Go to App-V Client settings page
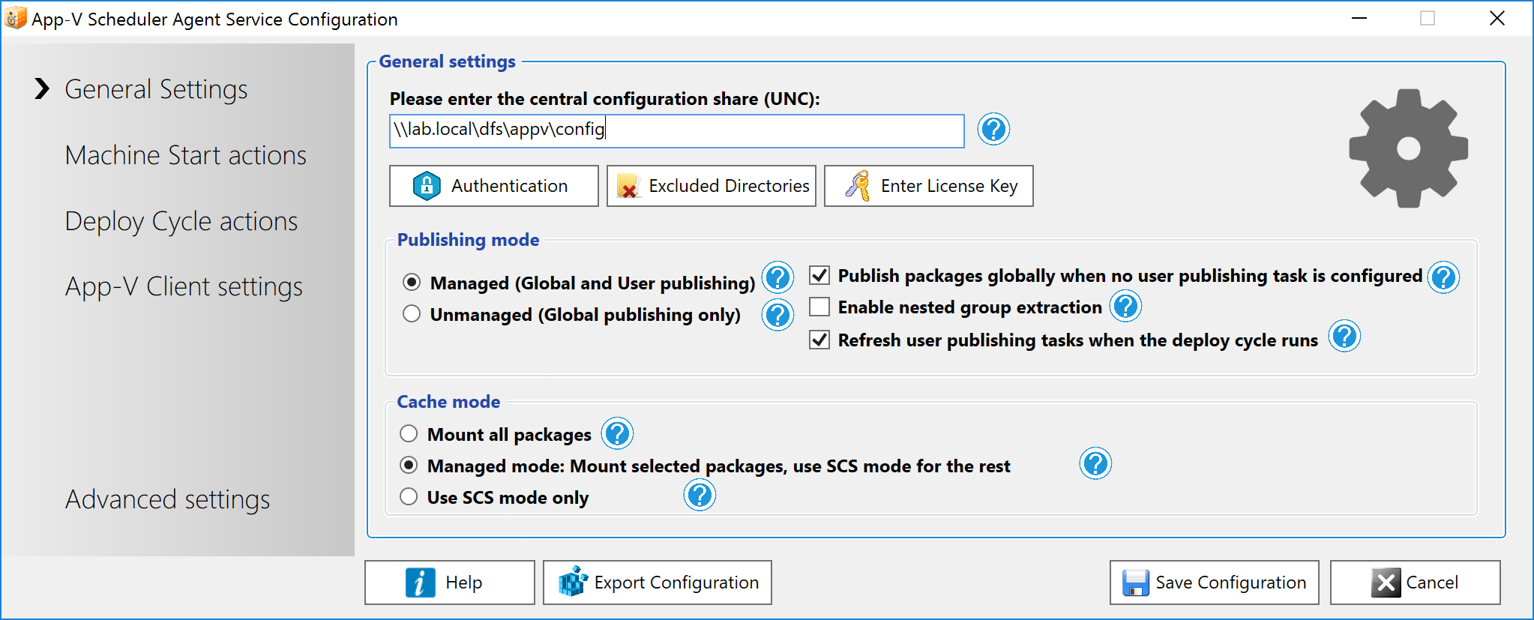 (x=184, y=286)
